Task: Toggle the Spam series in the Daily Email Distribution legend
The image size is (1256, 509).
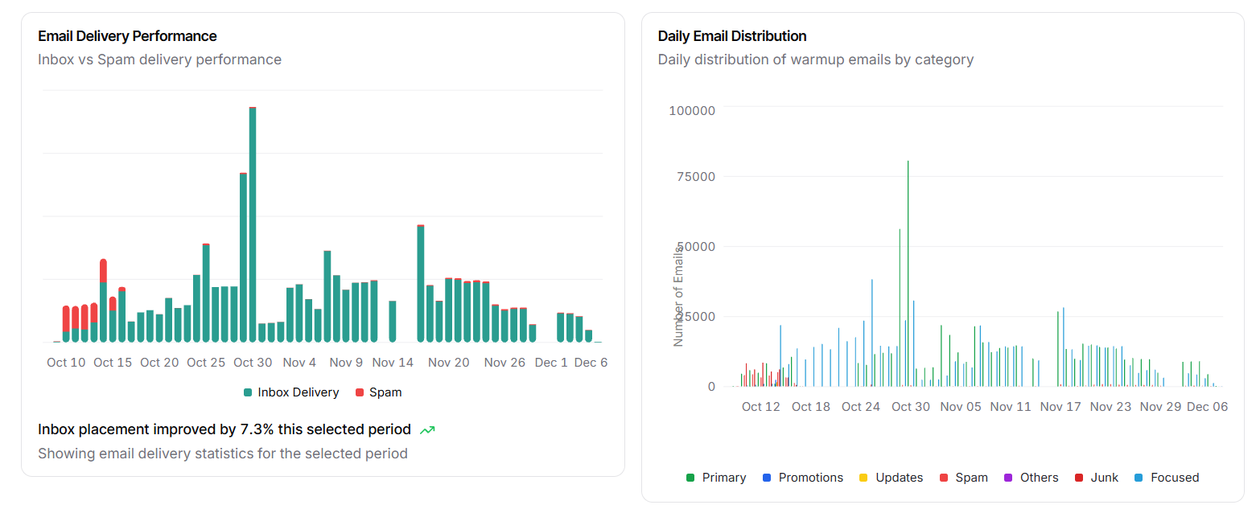Action: (x=971, y=478)
